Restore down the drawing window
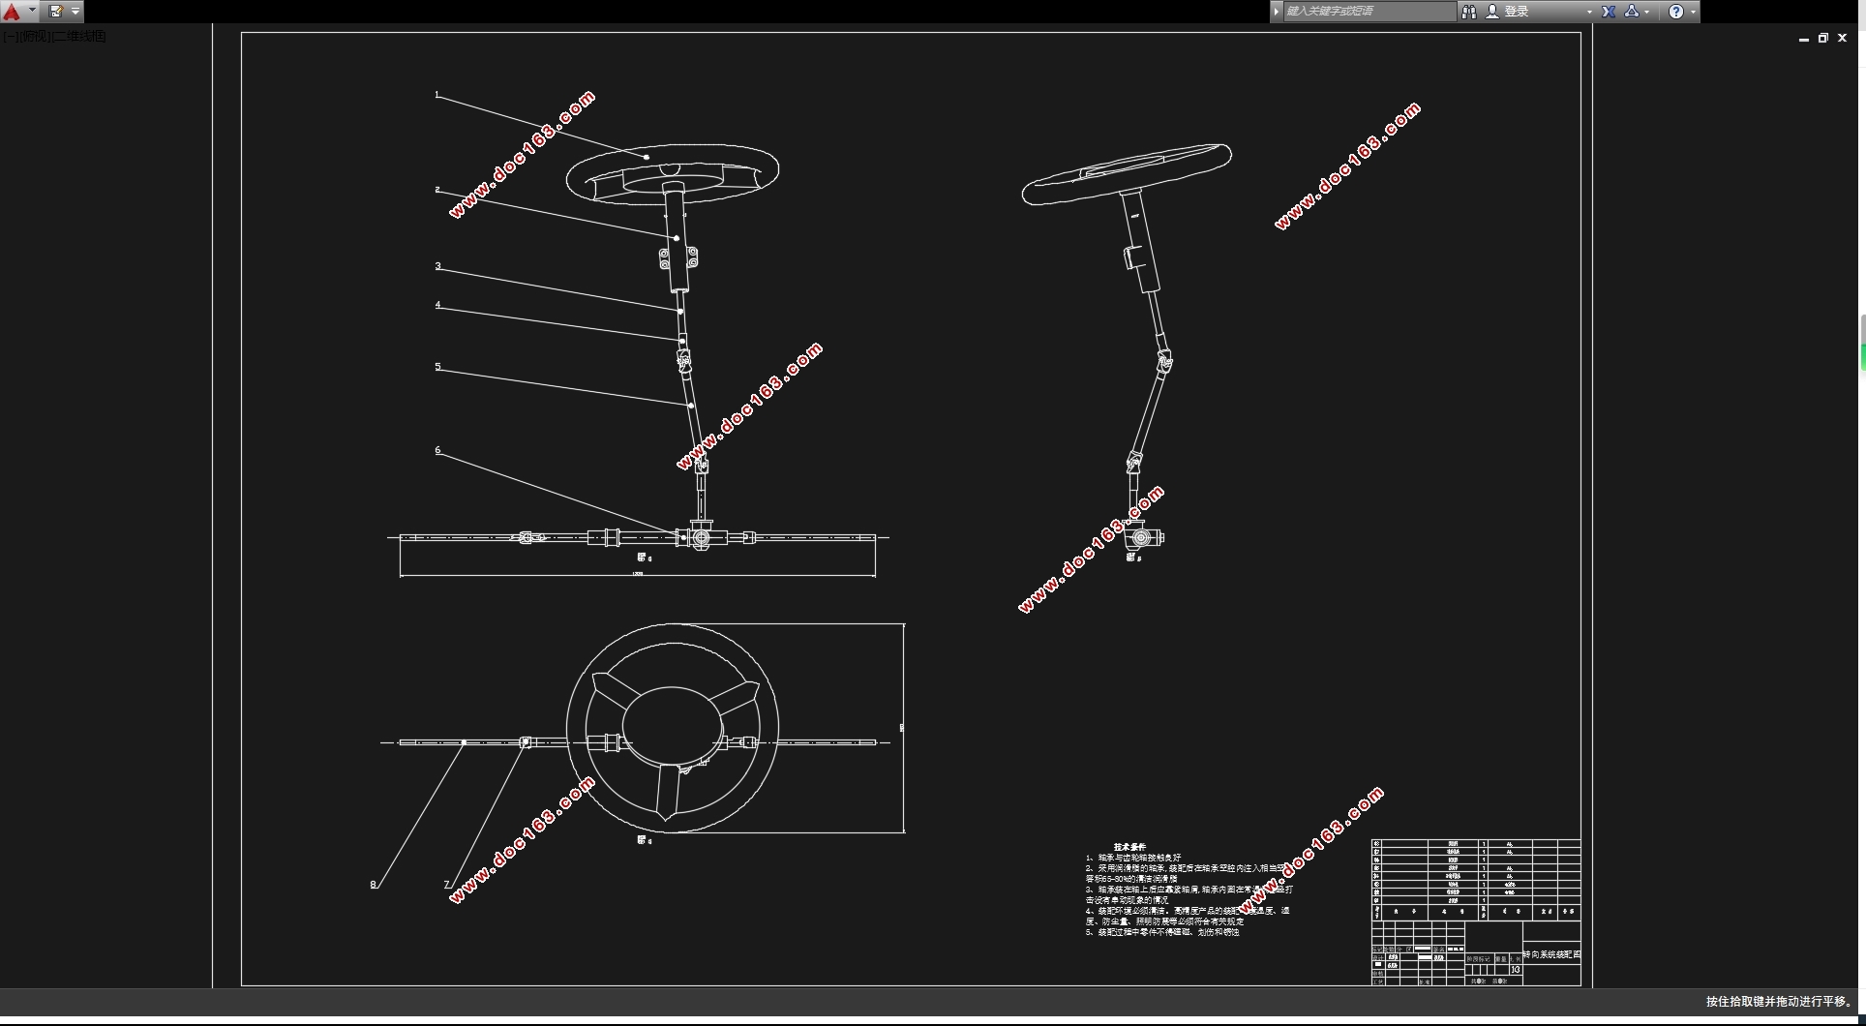 point(1823,39)
